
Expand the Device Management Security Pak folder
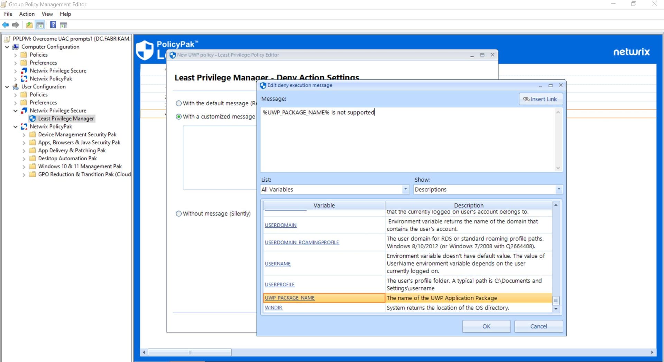tap(24, 135)
